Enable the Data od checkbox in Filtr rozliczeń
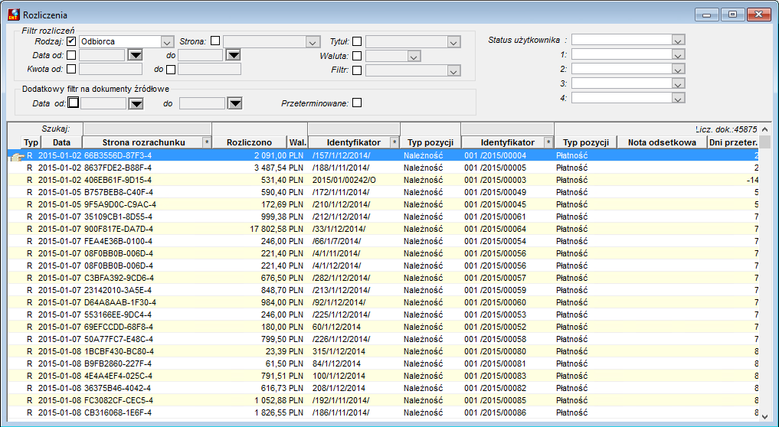Screen dimensions: 779x427 (x=71, y=54)
